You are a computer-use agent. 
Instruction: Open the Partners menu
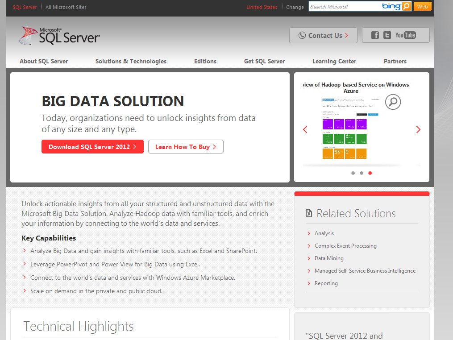click(395, 61)
